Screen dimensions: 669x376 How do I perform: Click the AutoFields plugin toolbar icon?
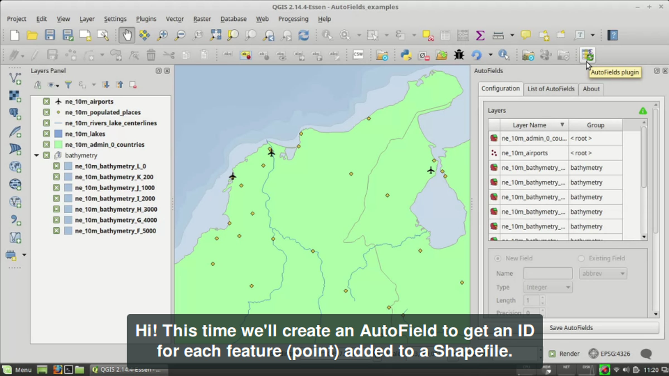(x=587, y=55)
